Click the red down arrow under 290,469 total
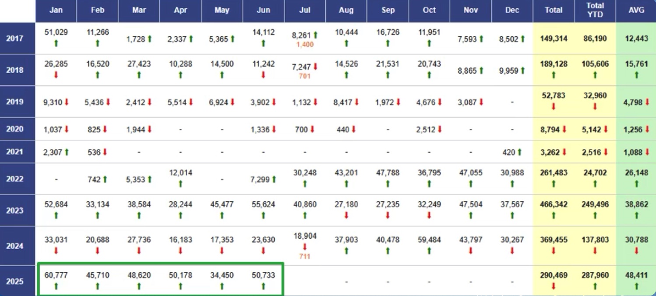This screenshot has height=296, width=656. click(x=554, y=287)
